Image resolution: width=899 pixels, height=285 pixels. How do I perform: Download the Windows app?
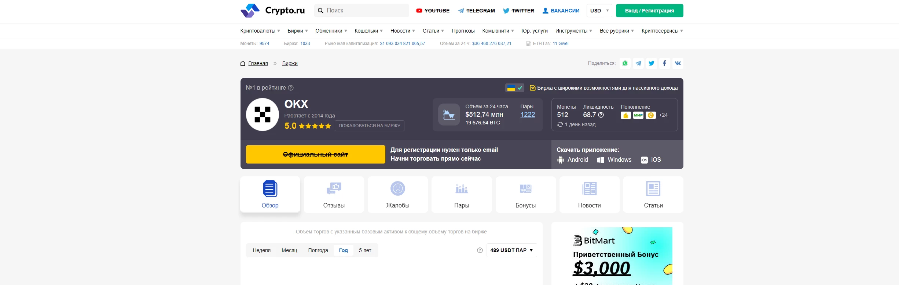click(614, 160)
